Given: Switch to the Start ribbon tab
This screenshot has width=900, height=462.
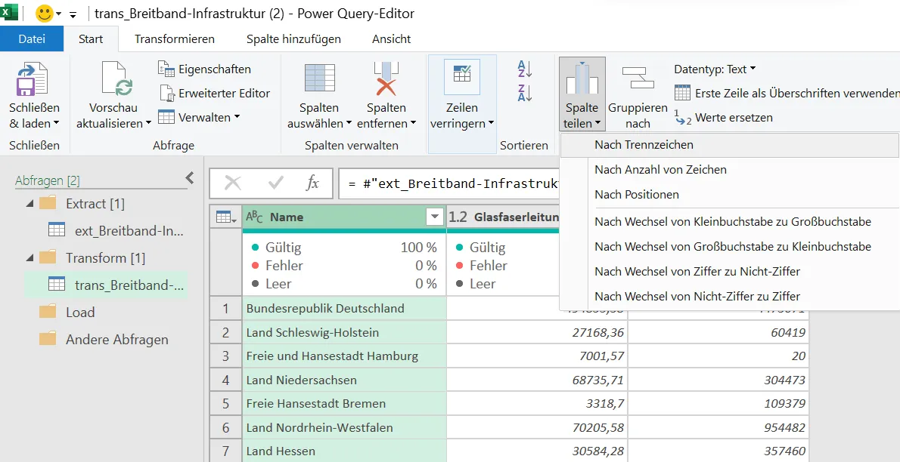Looking at the screenshot, I should click(x=91, y=39).
